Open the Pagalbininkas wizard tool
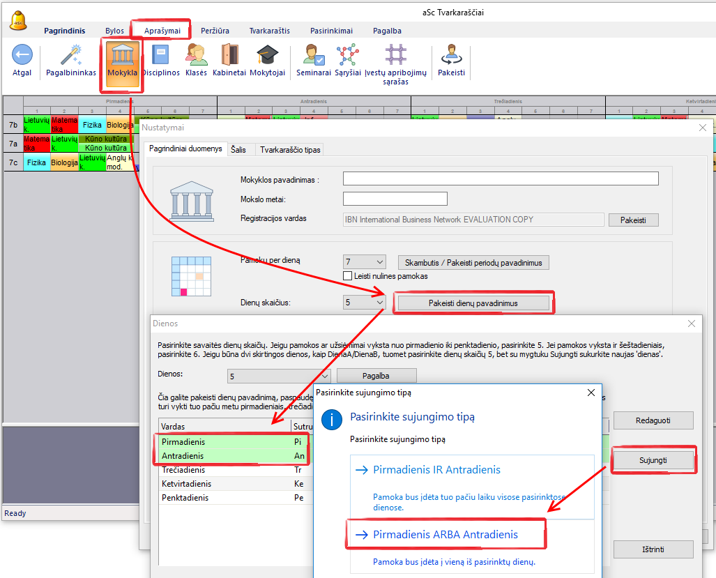This screenshot has height=578, width=716. pos(71,55)
